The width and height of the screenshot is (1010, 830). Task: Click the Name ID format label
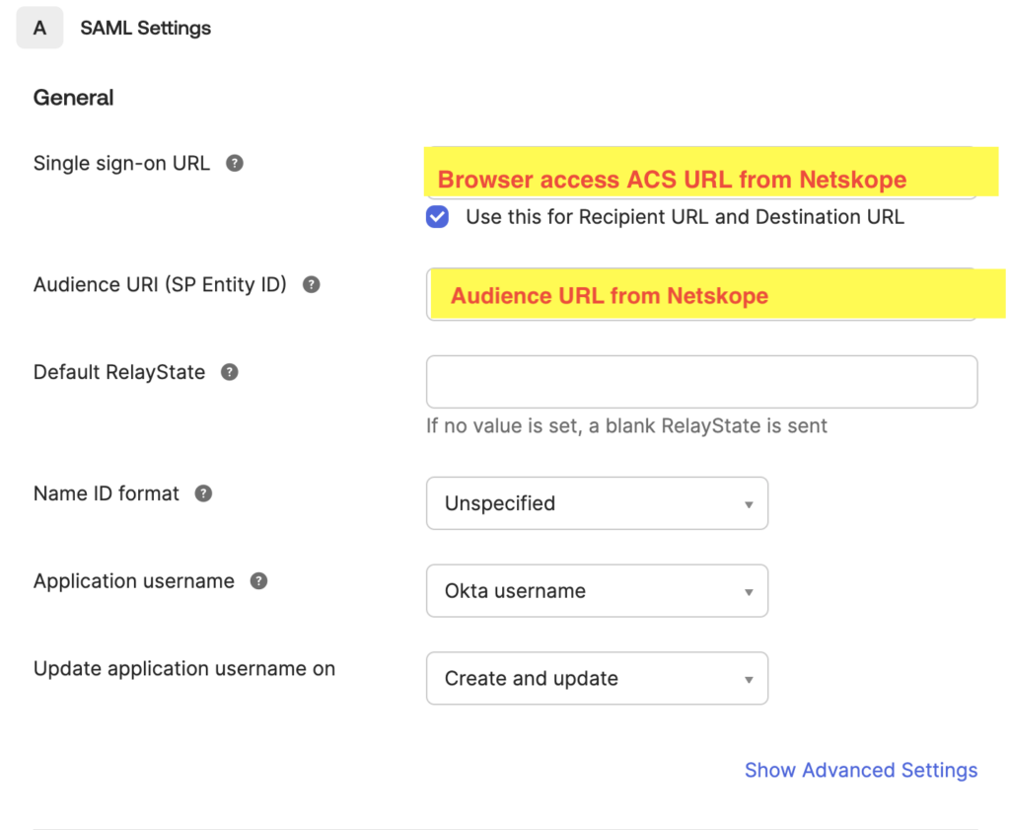[107, 493]
